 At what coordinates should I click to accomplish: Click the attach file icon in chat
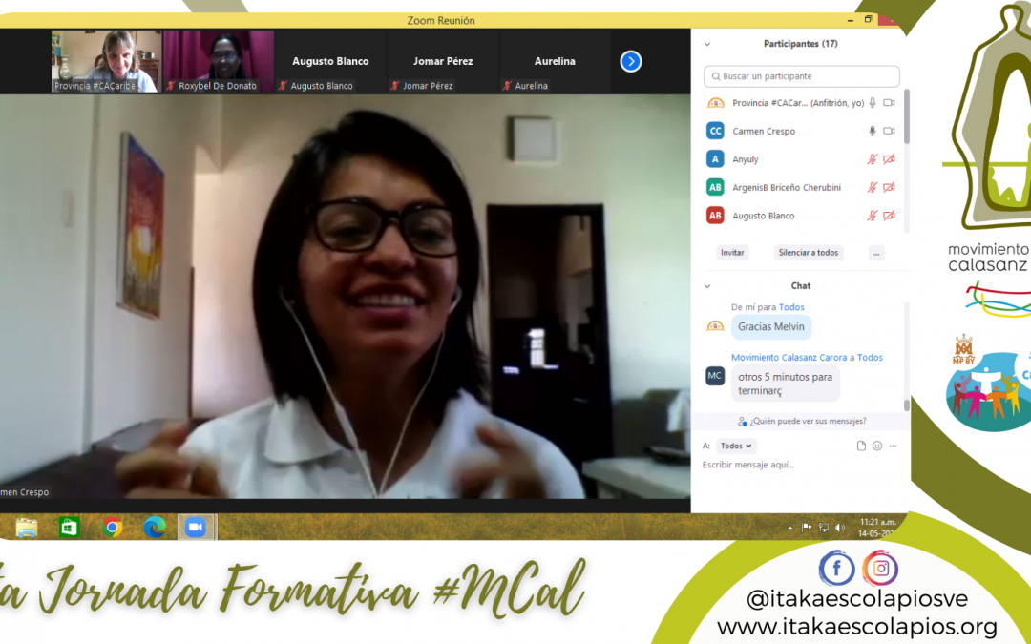(861, 446)
